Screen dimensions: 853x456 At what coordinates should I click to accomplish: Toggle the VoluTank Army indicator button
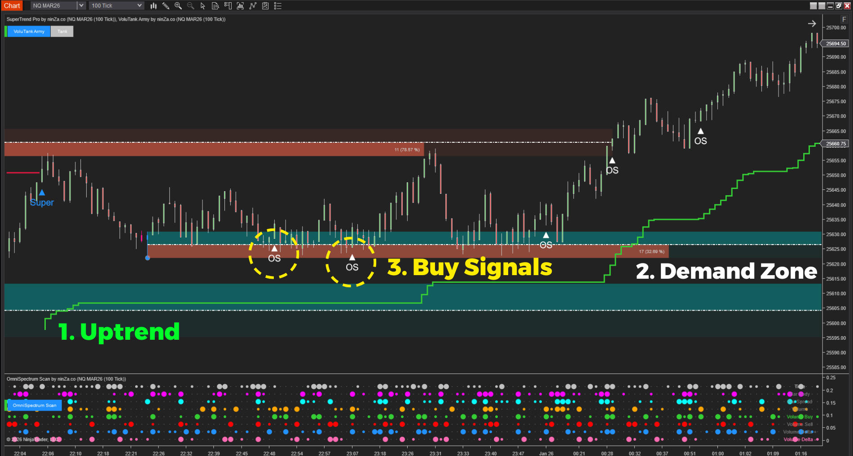(29, 31)
